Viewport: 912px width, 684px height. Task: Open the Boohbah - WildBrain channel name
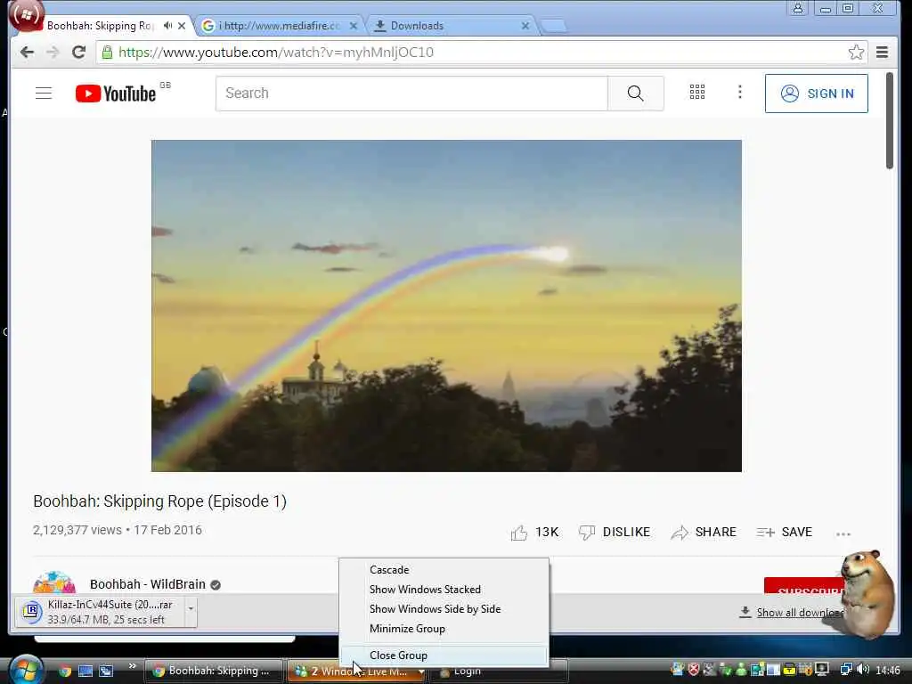coord(148,584)
